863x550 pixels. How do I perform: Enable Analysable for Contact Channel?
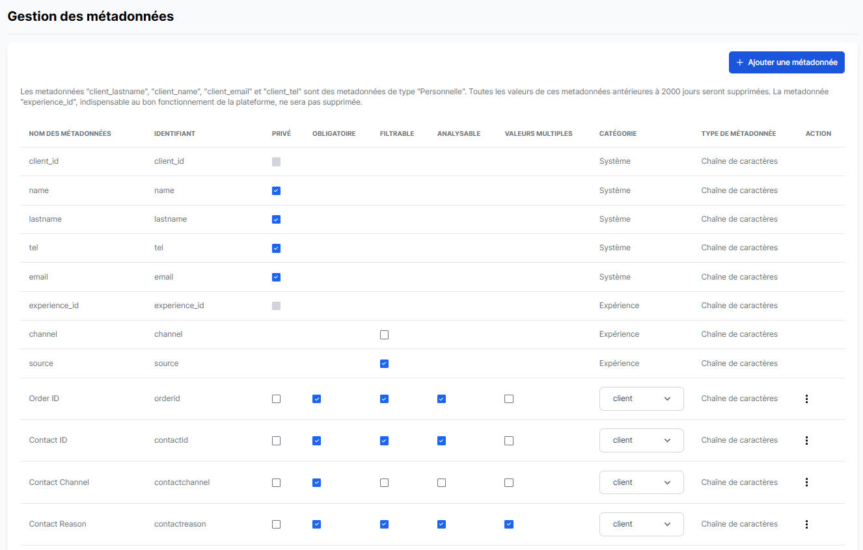[x=441, y=482]
